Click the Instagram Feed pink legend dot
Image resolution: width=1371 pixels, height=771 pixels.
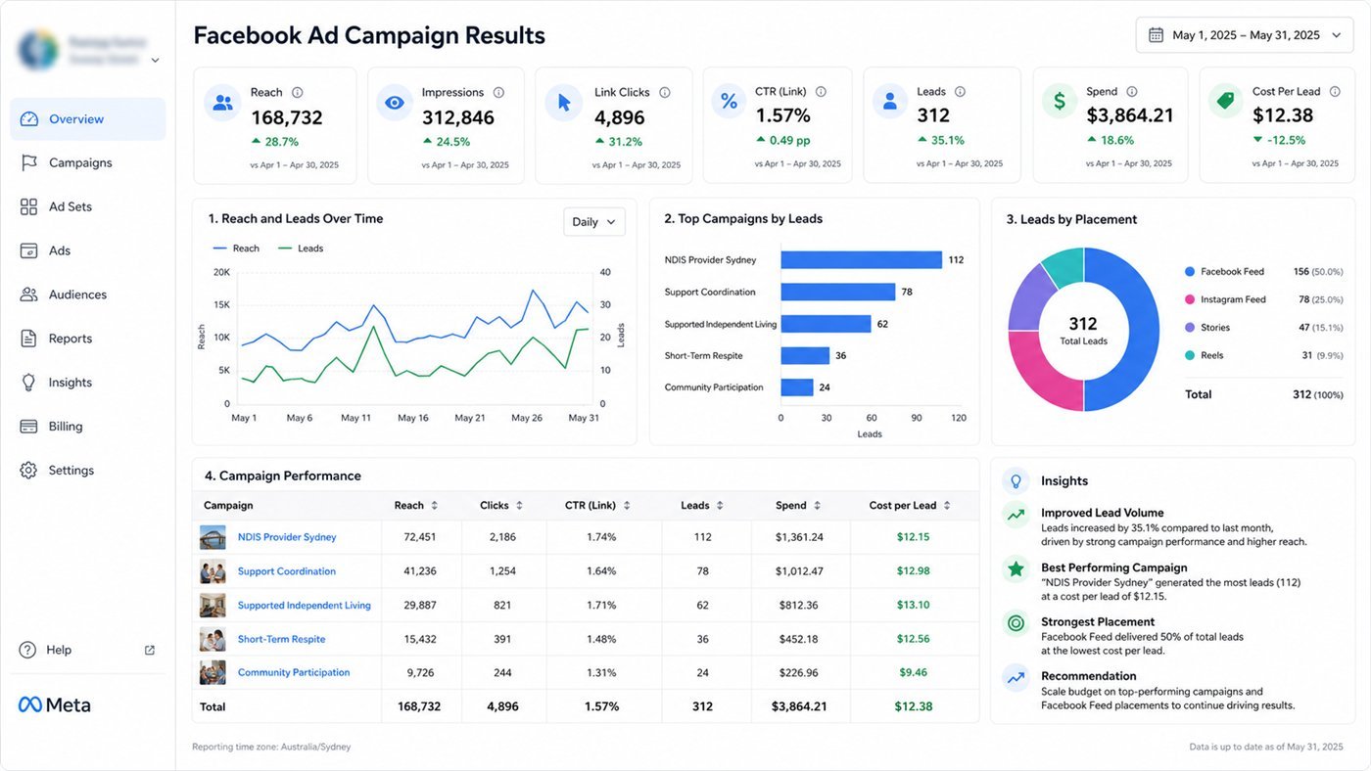(x=1190, y=299)
